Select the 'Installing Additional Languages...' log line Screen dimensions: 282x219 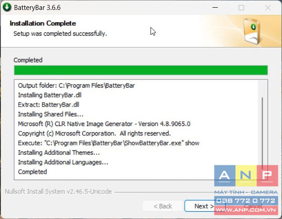click(x=63, y=162)
